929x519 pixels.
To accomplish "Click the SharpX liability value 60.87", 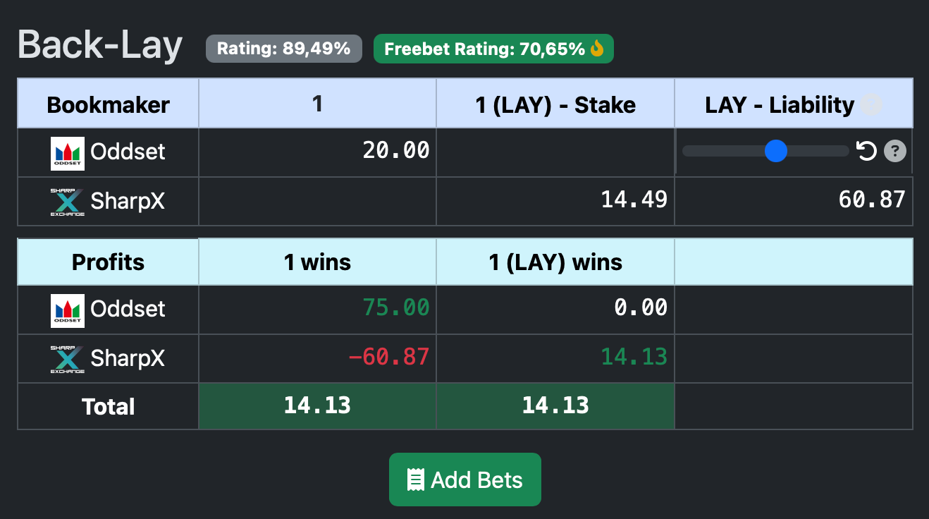I will click(872, 200).
